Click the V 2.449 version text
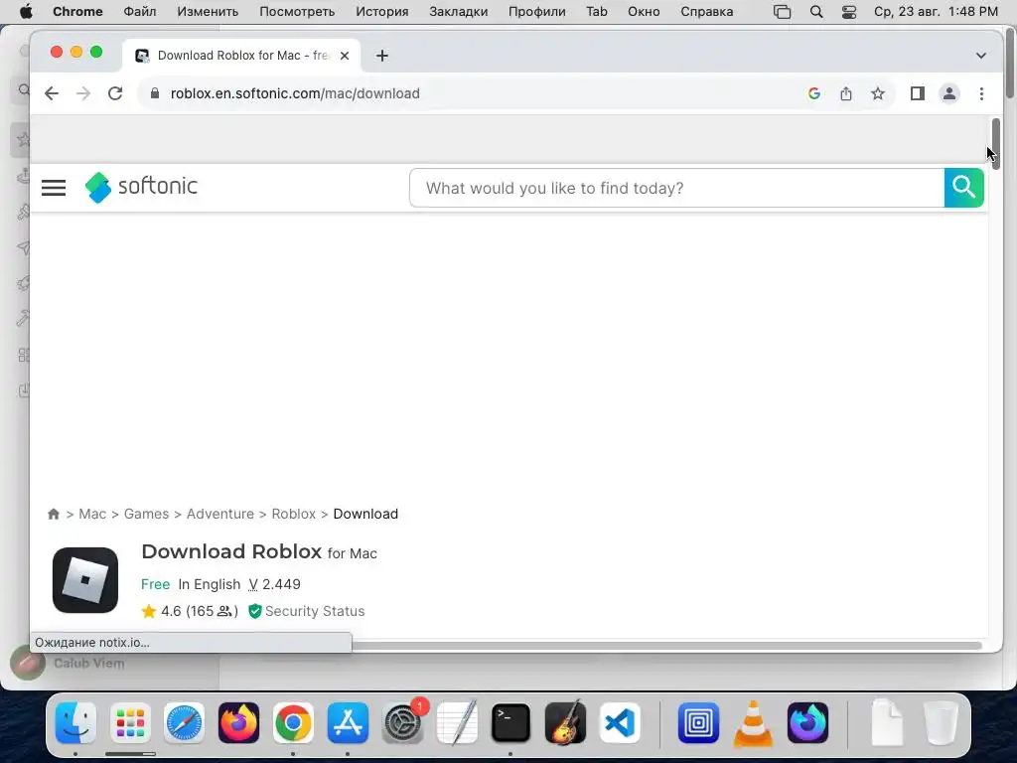 (x=274, y=584)
